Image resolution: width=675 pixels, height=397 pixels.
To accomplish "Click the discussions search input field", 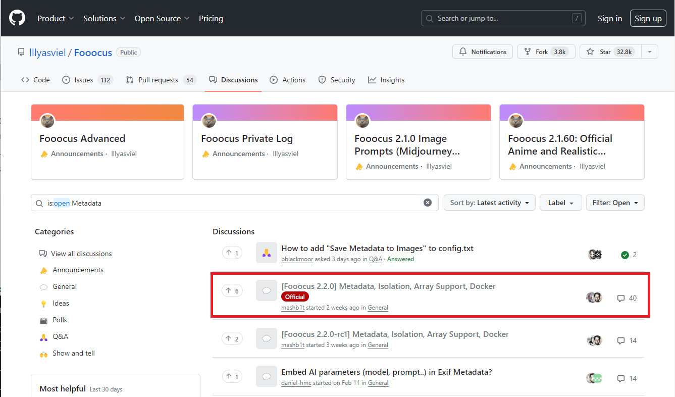I will 235,203.
